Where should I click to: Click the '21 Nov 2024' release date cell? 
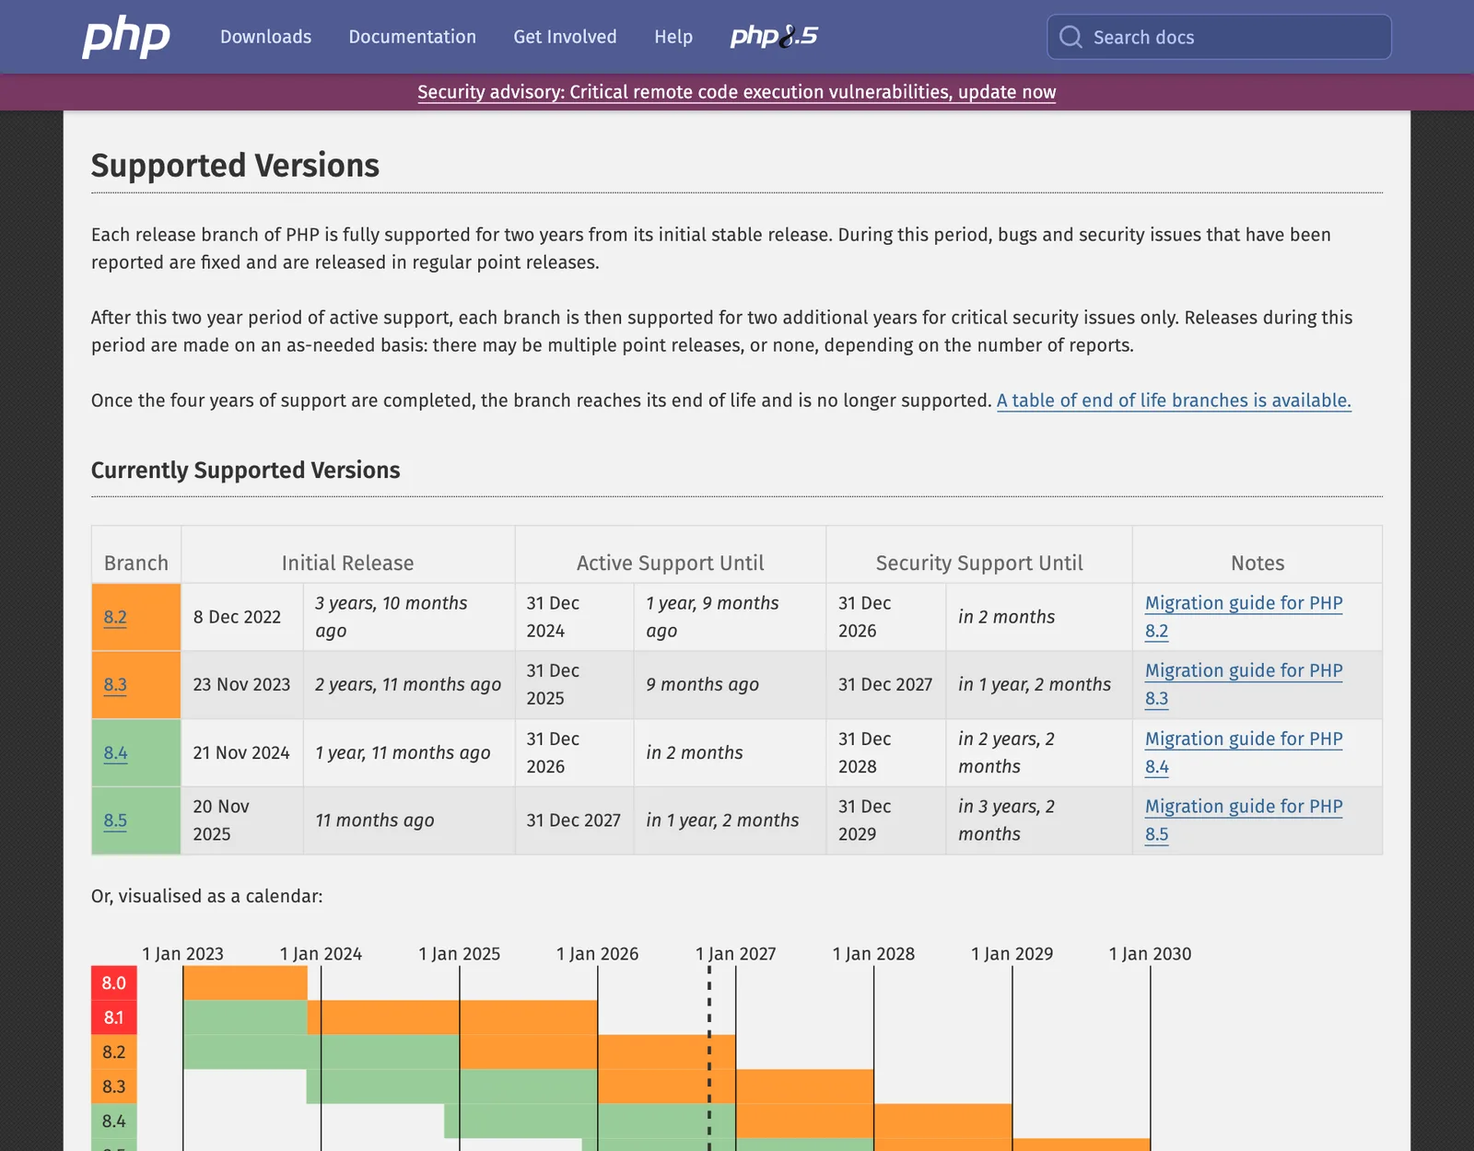pyautogui.click(x=241, y=753)
